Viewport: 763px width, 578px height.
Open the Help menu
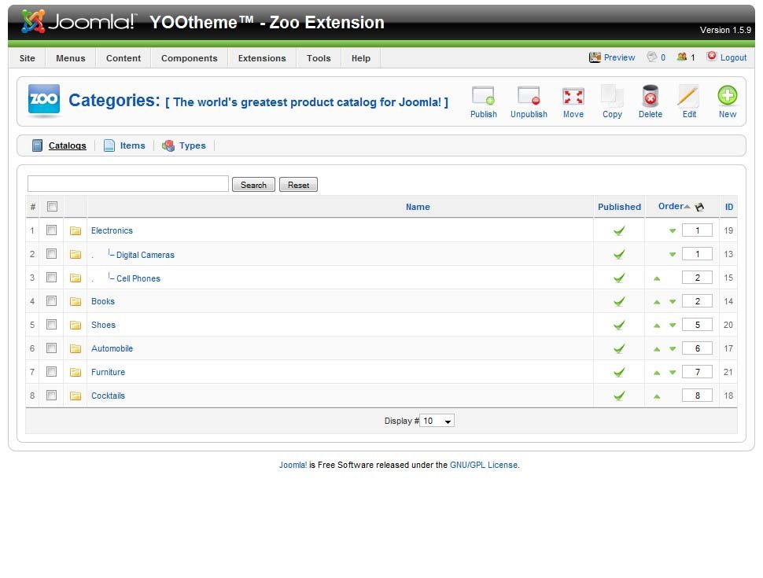coord(361,58)
